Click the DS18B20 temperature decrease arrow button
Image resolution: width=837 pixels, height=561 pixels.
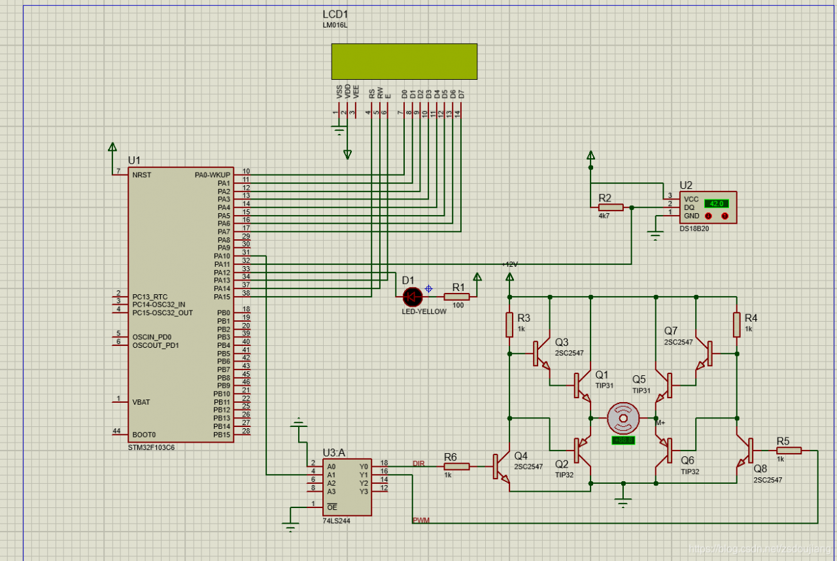tap(708, 216)
